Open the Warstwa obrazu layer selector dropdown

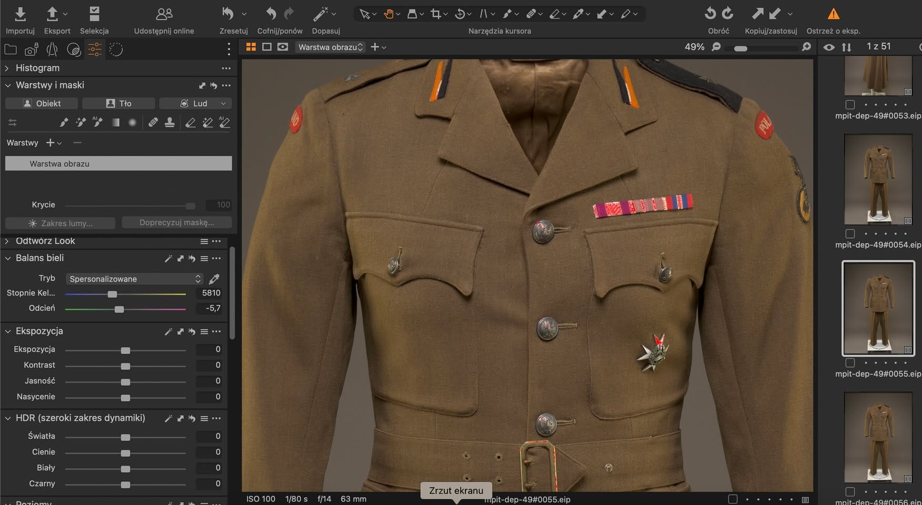pyautogui.click(x=330, y=47)
